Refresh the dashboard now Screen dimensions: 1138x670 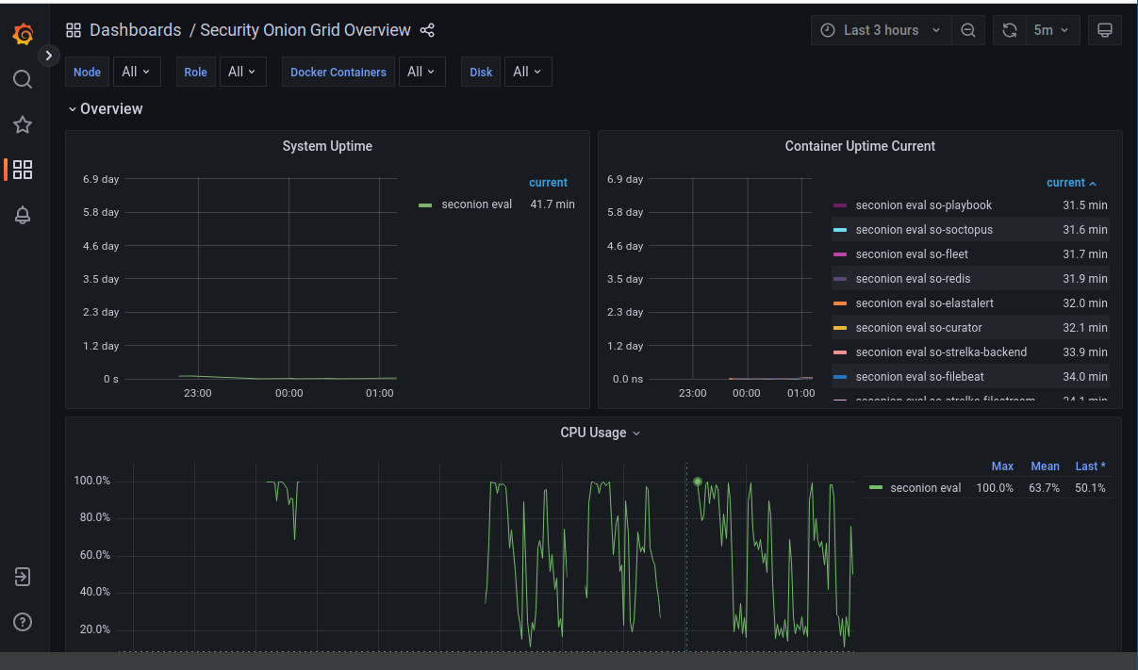1009,30
